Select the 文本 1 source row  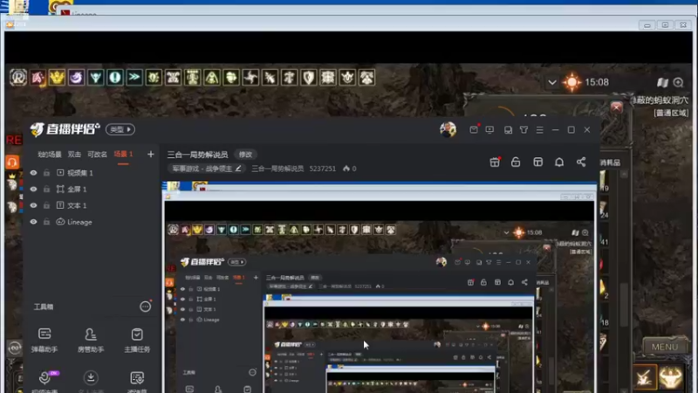coord(92,205)
